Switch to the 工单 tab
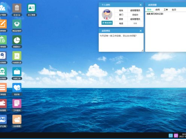This screenshot has width=186, height=139. click(x=166, y=10)
